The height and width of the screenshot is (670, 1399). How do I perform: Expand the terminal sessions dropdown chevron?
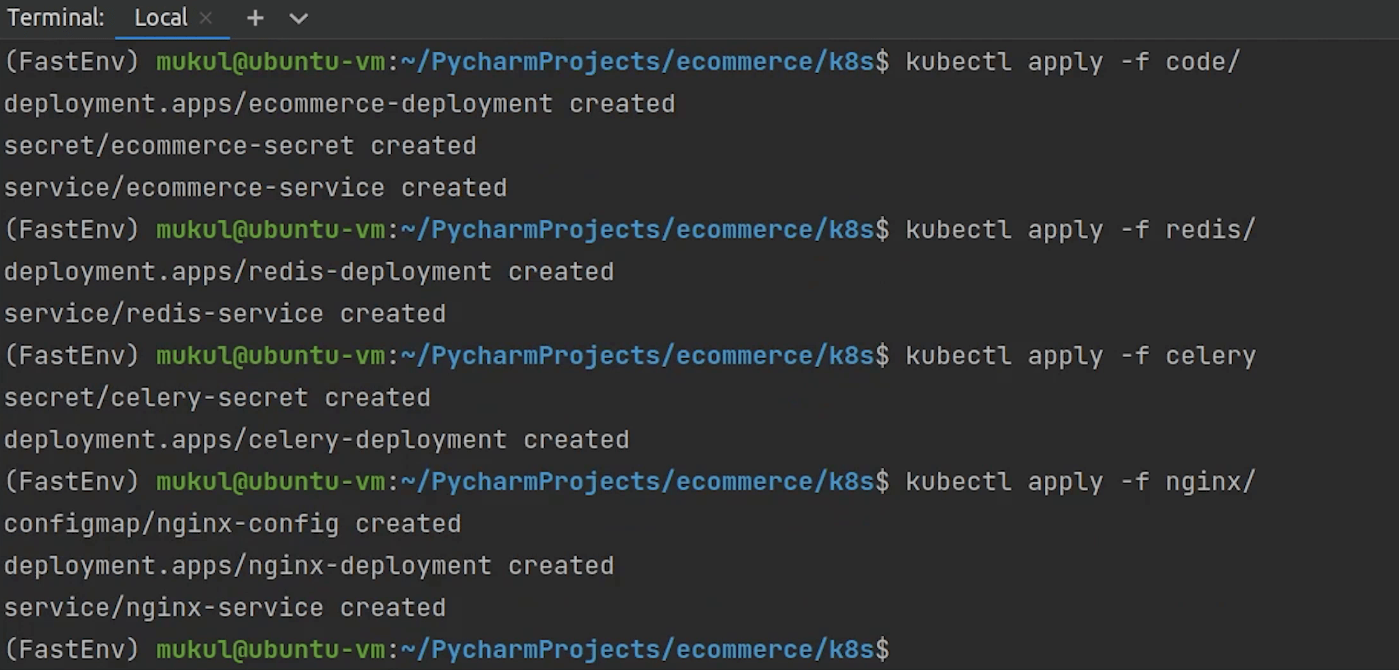(298, 19)
